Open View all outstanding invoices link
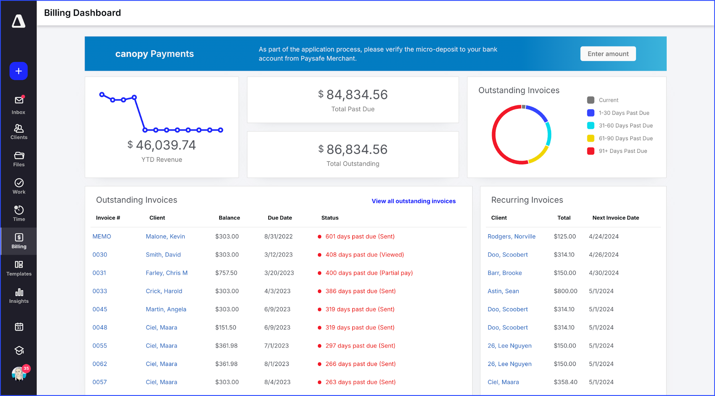 coord(413,201)
